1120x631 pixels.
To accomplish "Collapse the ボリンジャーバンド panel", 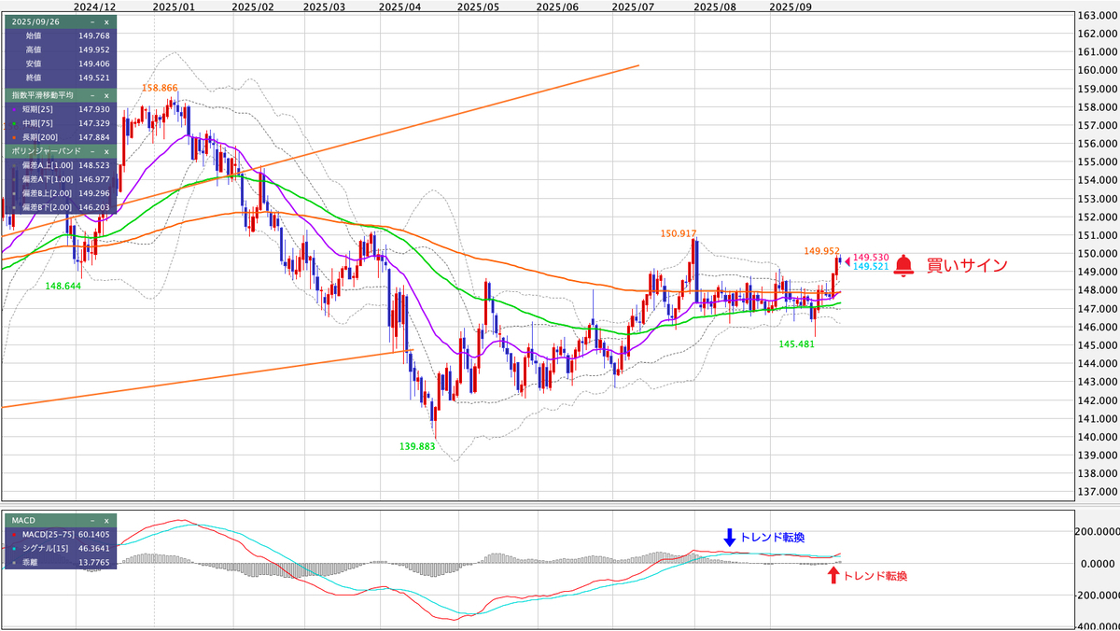I will tap(93, 150).
